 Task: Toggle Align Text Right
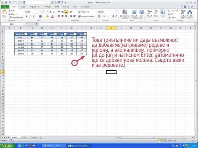66,16
